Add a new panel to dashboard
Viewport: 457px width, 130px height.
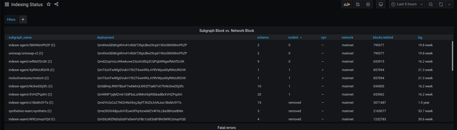347,4
